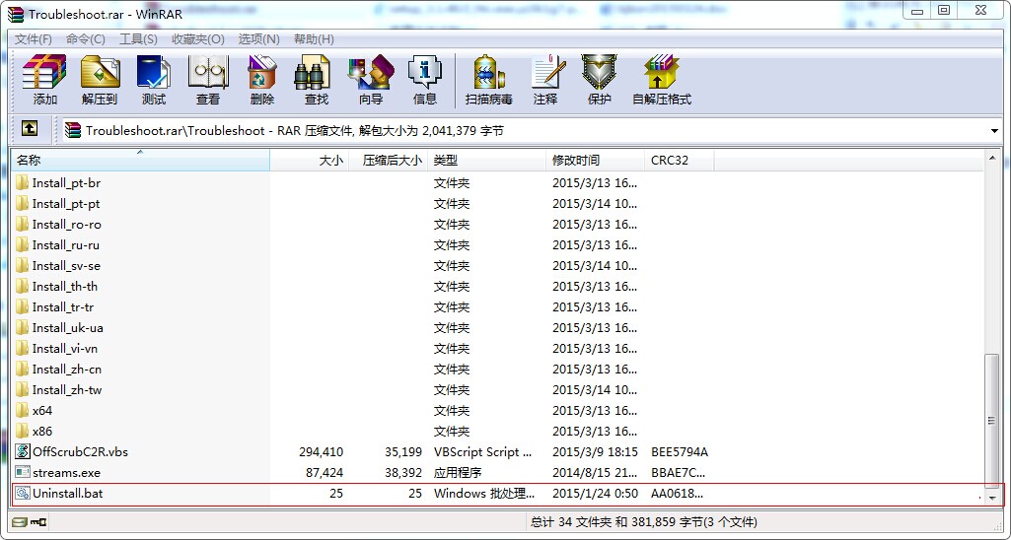Select Uninstall.bat batch file icon

click(23, 493)
